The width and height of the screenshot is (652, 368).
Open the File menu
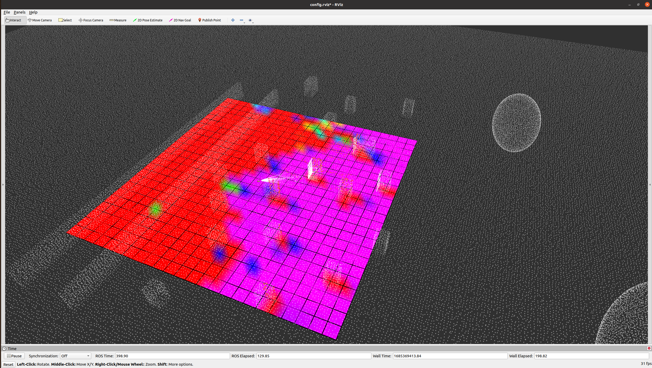coord(7,12)
